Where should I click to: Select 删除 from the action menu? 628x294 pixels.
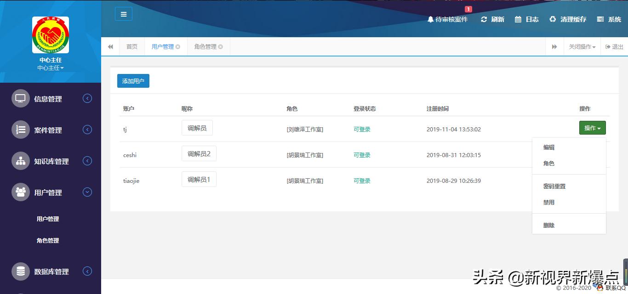click(549, 225)
